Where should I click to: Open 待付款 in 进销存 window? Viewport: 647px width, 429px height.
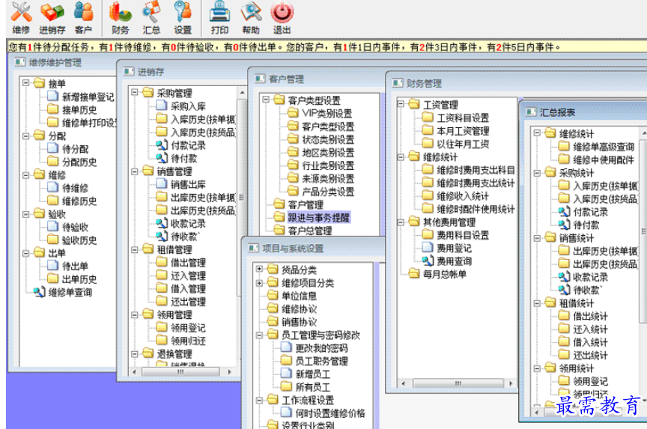pyautogui.click(x=177, y=158)
